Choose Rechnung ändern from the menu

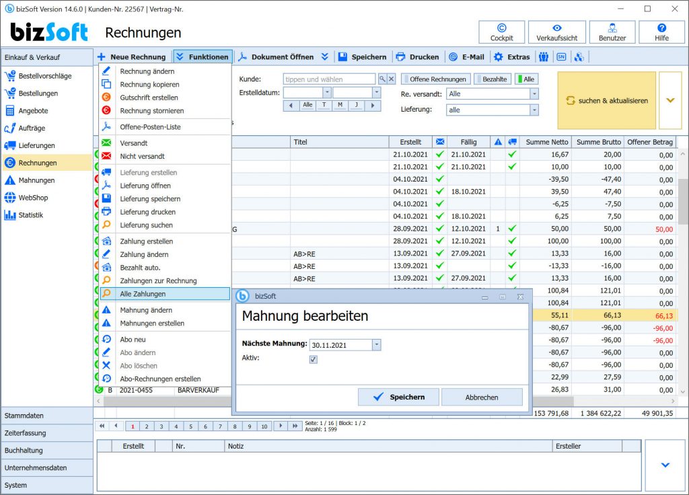[x=147, y=71]
